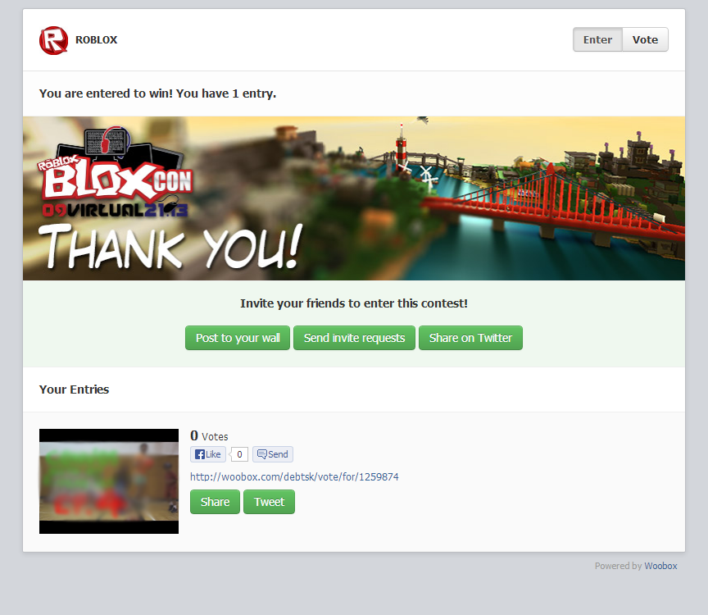The image size is (708, 615).
Task: Hit the Facebook Like button
Action: tap(208, 454)
